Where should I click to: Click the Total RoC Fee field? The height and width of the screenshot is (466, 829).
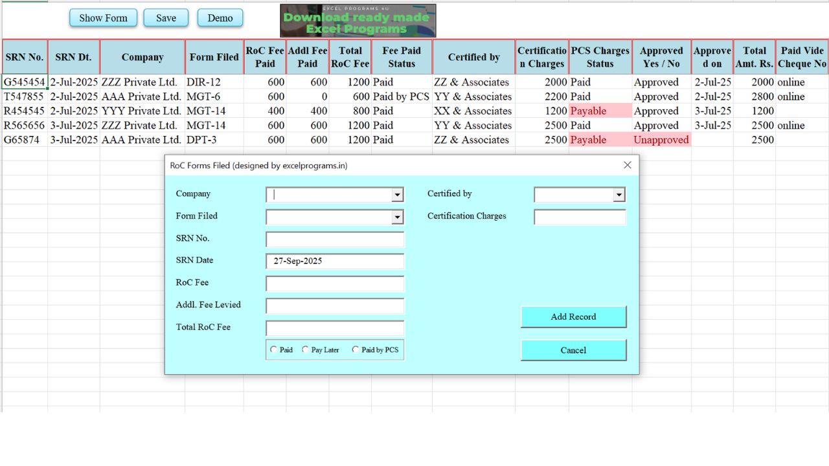coord(335,328)
